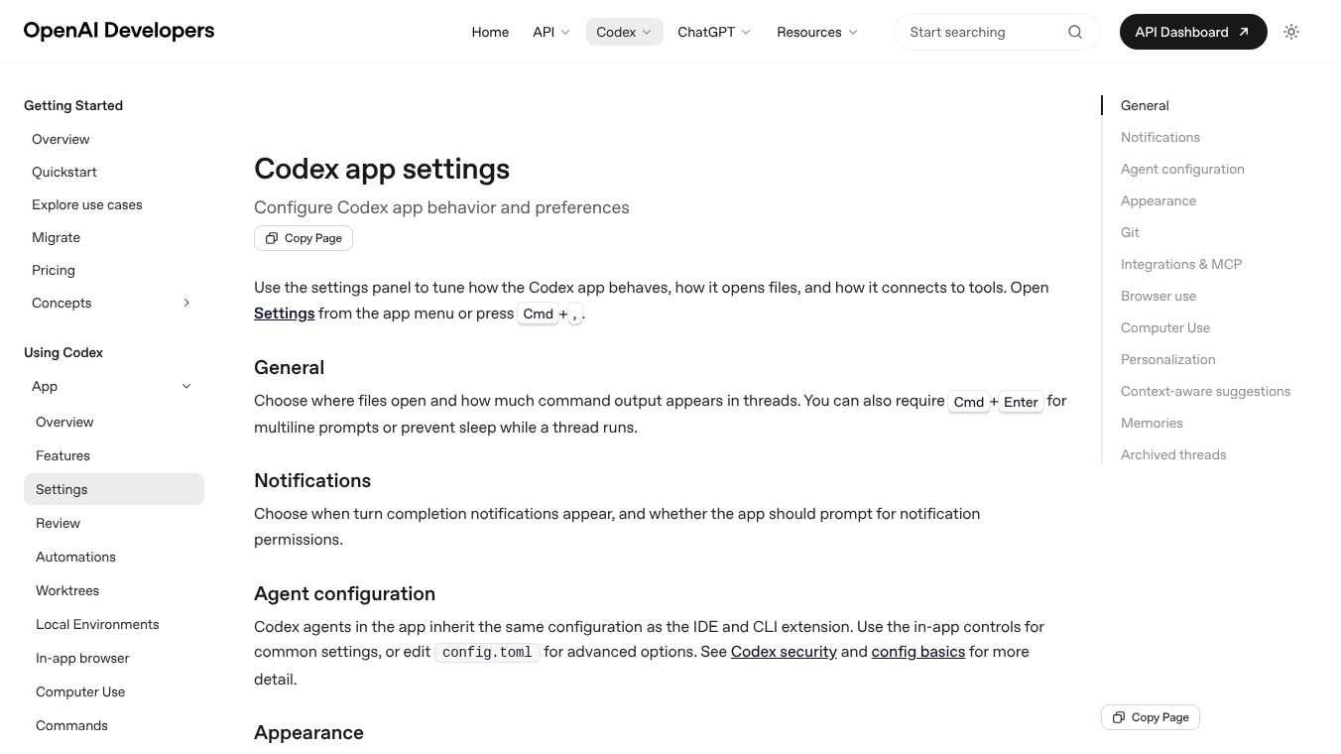Expand the Concepts sidebar section
The width and height of the screenshot is (1341, 754).
tap(186, 303)
